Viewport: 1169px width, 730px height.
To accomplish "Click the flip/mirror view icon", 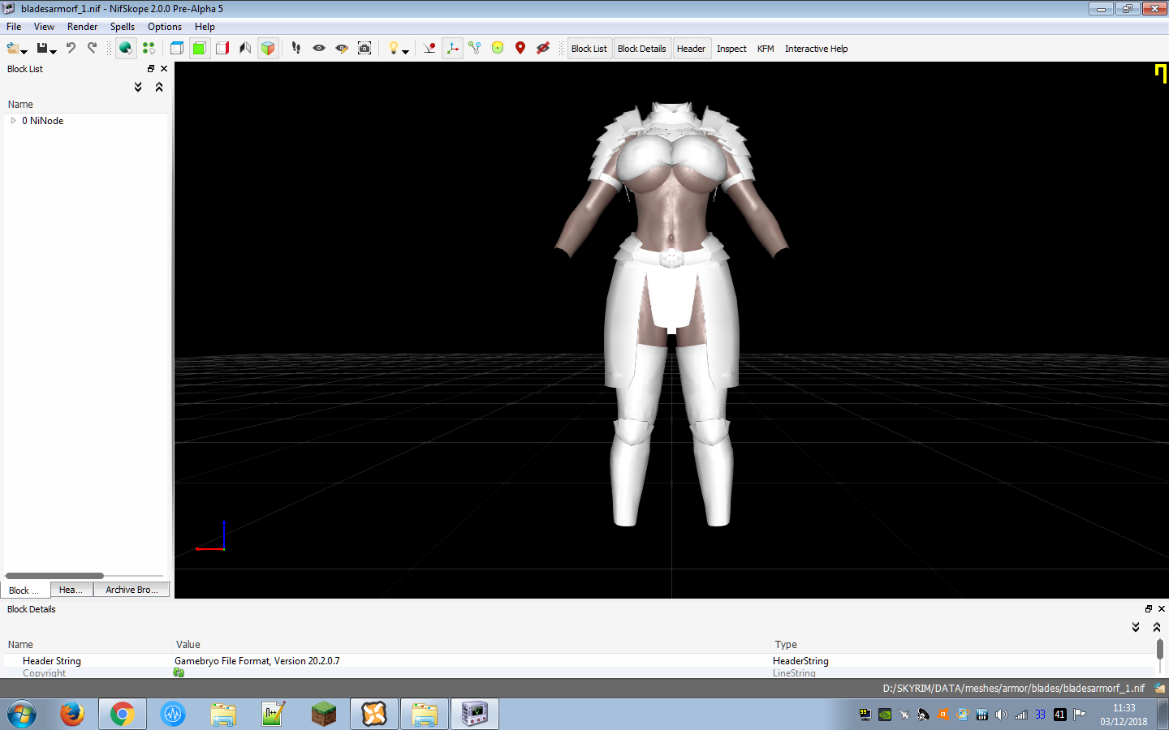I will pyautogui.click(x=245, y=49).
